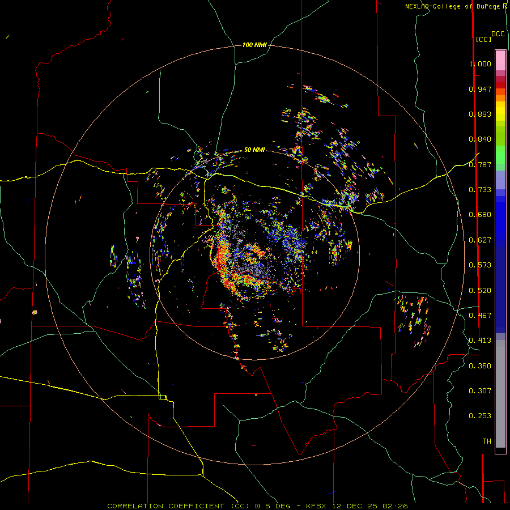The width and height of the screenshot is (510, 510).
Task: Click the Correlation Coefficient footer caption
Action: 257,506
